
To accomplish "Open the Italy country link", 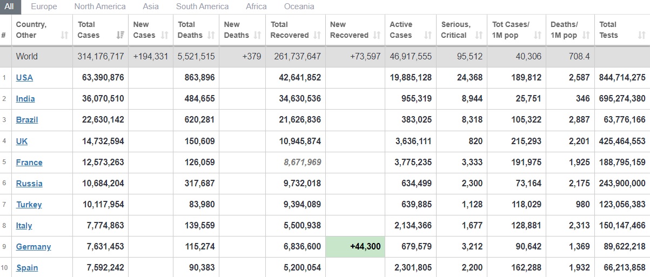I will [24, 225].
